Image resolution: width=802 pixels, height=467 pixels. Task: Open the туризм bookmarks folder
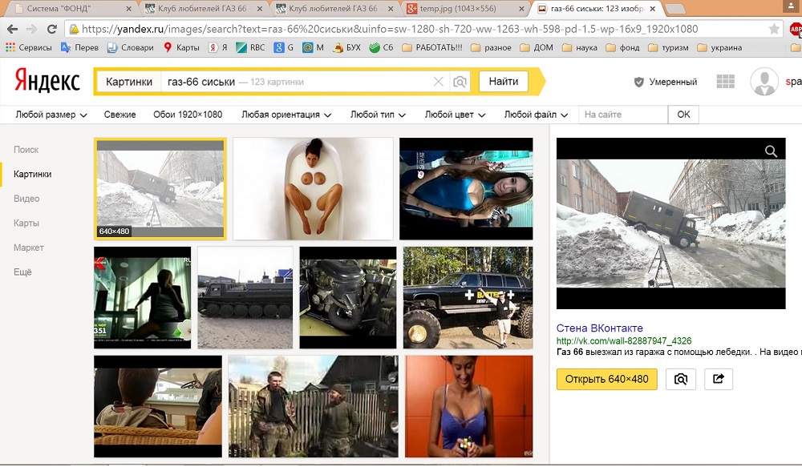[x=669, y=47]
